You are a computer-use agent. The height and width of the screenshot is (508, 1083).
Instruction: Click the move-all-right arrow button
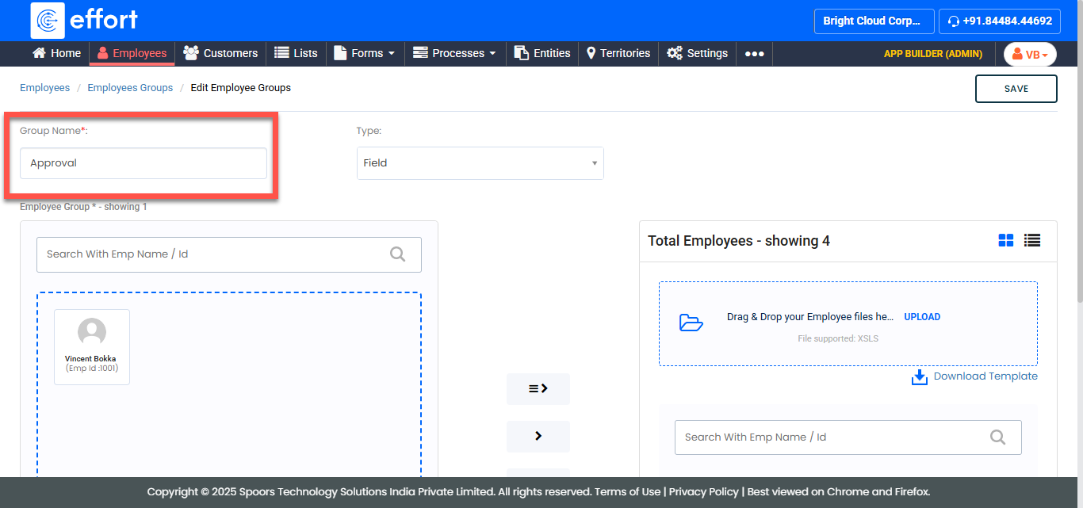(x=538, y=389)
